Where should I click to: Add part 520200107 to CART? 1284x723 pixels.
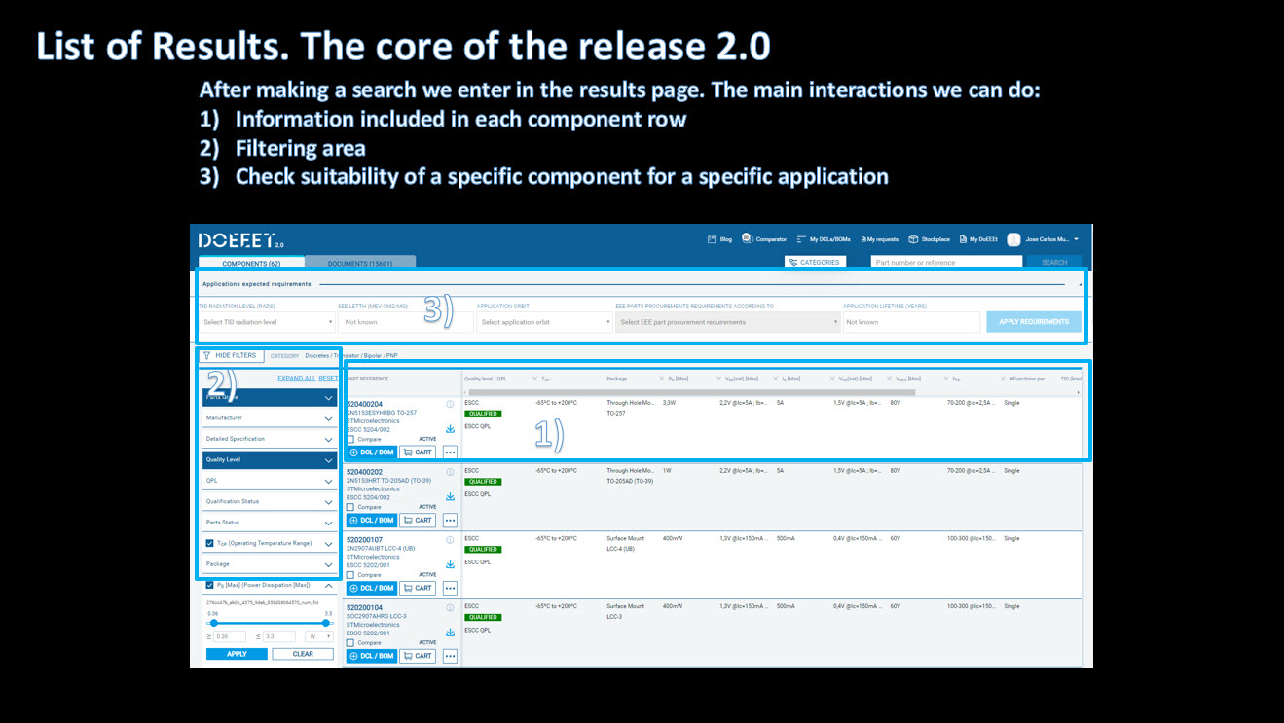click(x=418, y=589)
